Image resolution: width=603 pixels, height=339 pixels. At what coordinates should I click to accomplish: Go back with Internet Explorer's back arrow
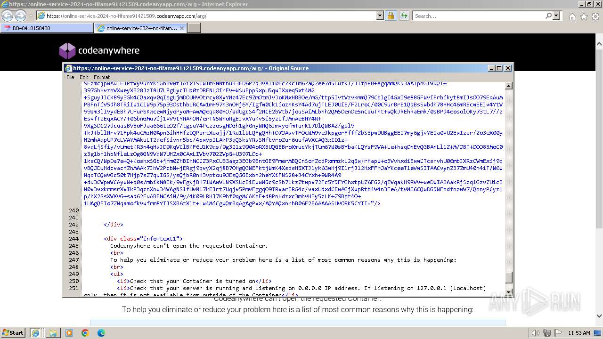pyautogui.click(x=8, y=16)
